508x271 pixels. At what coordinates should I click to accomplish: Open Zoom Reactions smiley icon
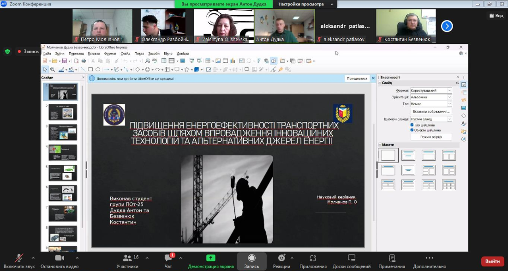tap(281, 258)
